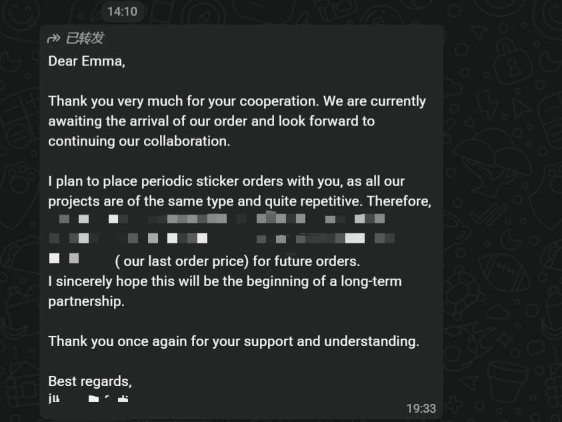Click the text "continuing our collaboration."
Image resolution: width=562 pixels, height=422 pixels.
tap(139, 141)
